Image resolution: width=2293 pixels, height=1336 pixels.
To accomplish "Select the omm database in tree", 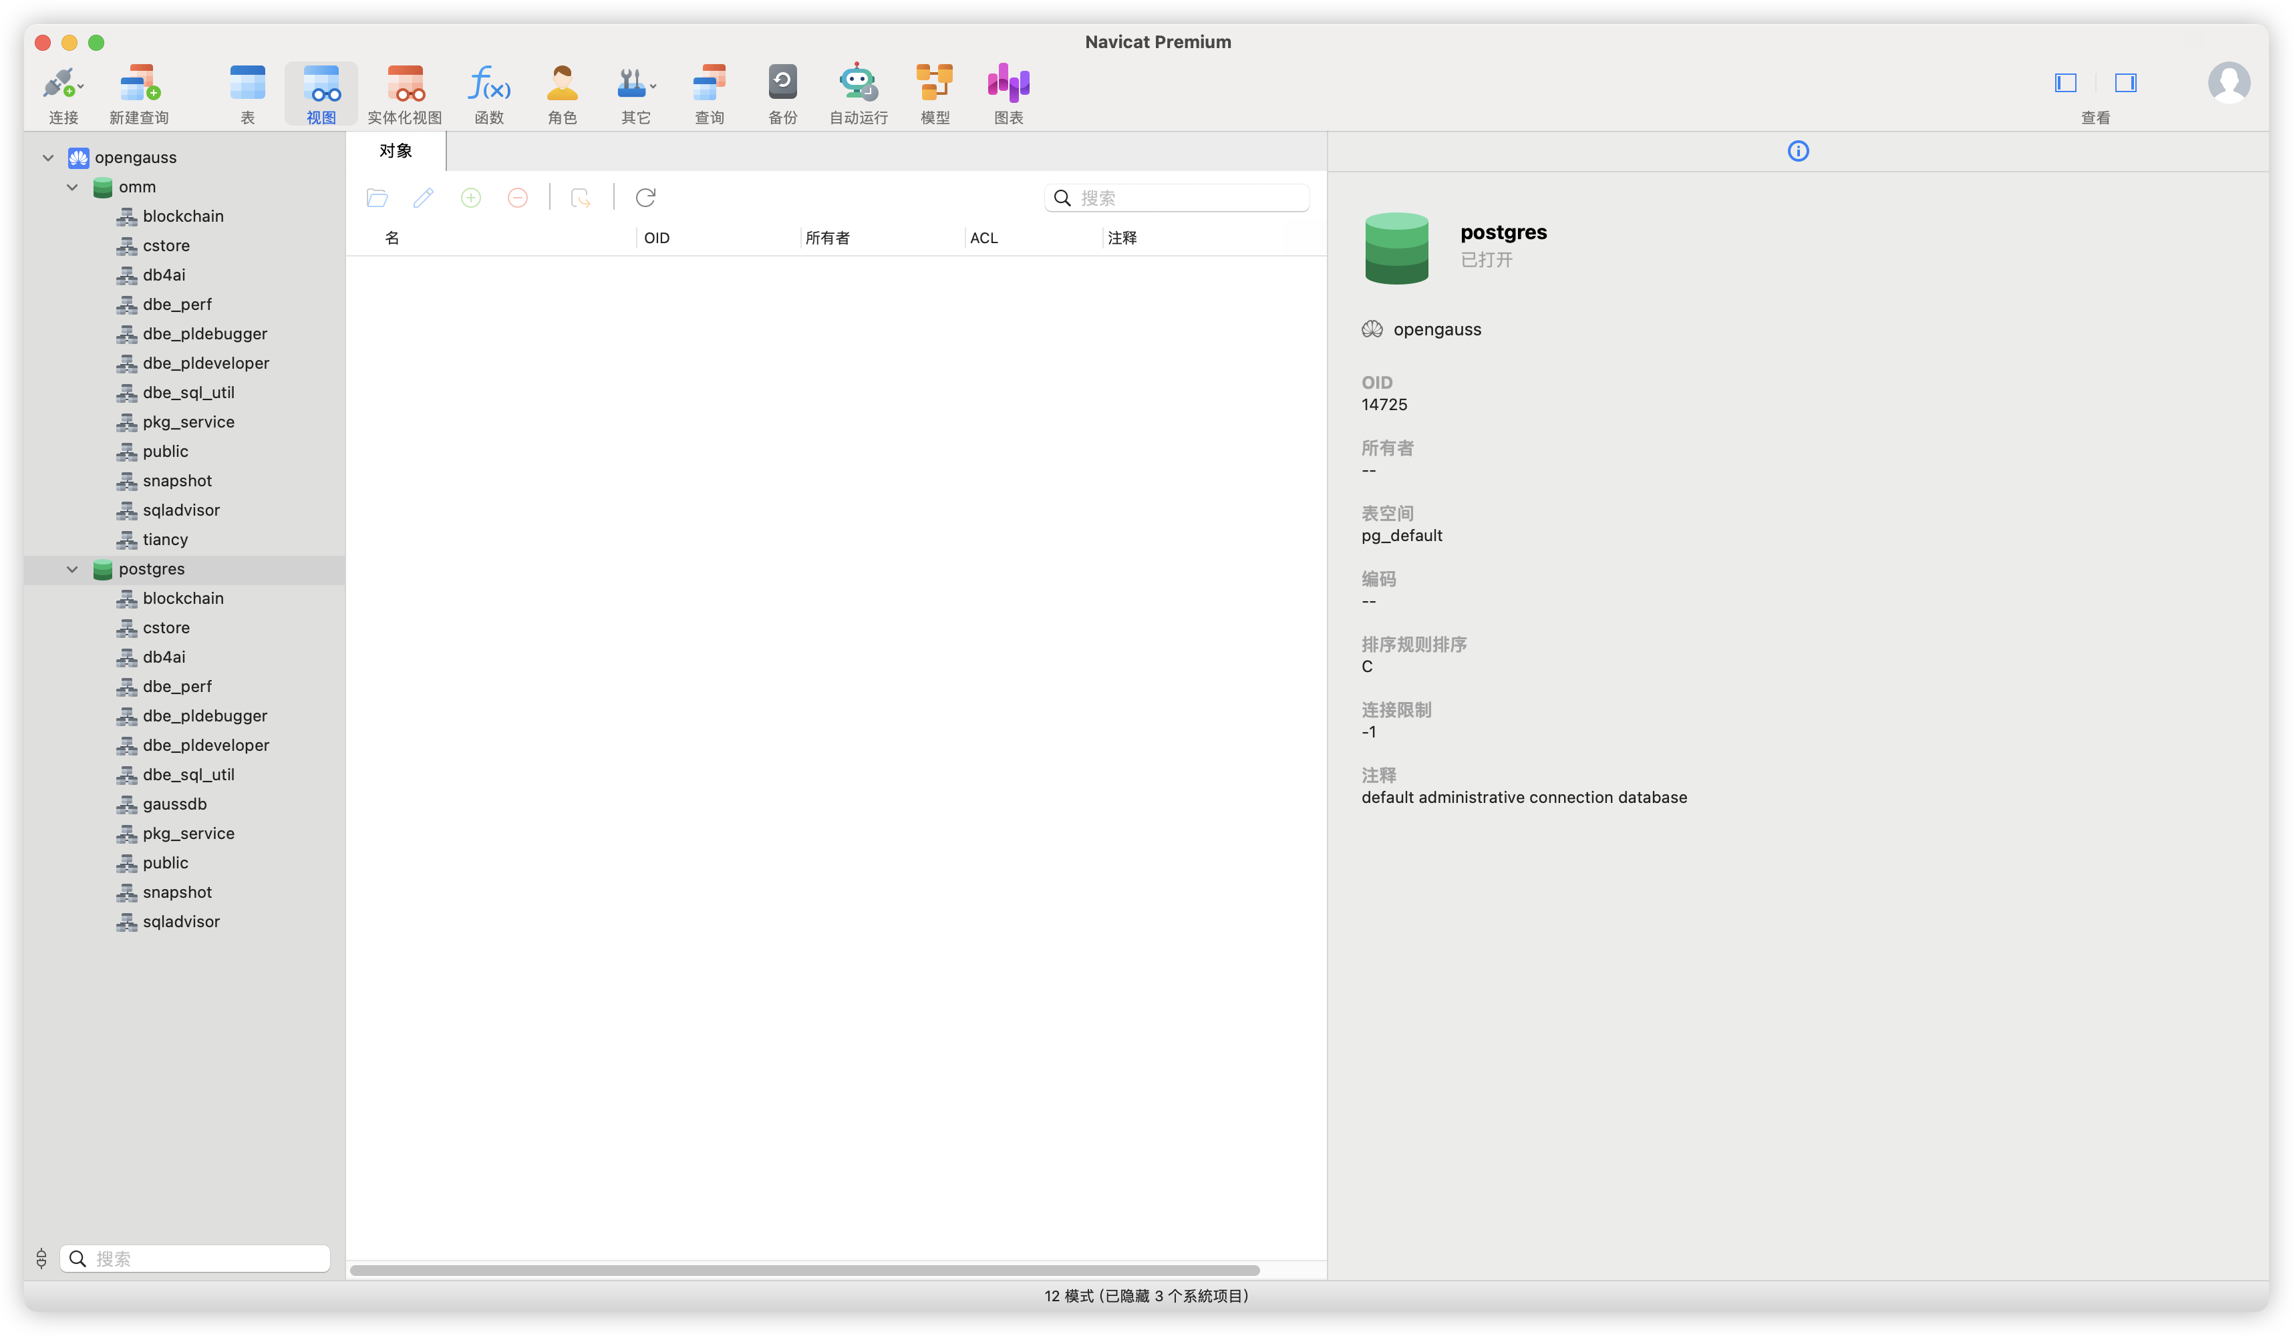I will (x=136, y=186).
